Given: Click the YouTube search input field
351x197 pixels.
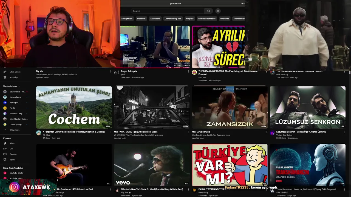Looking at the screenshot, I should pos(168,11).
